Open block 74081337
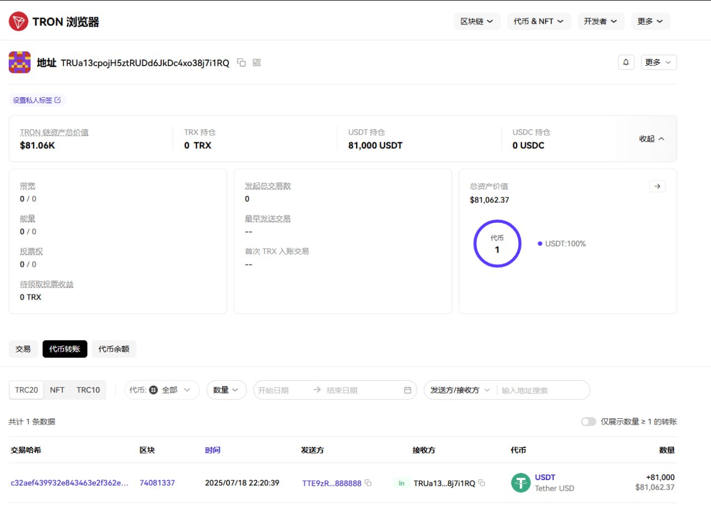 coord(157,483)
